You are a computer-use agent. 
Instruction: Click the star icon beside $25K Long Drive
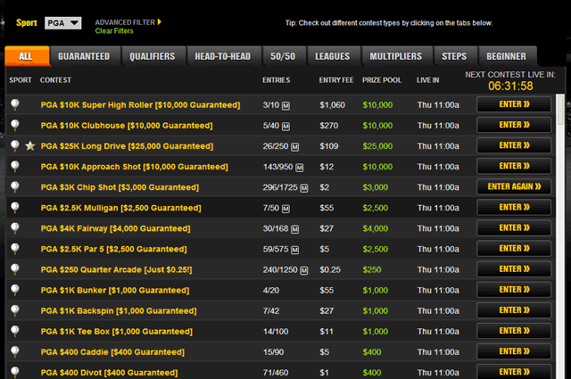(x=30, y=146)
